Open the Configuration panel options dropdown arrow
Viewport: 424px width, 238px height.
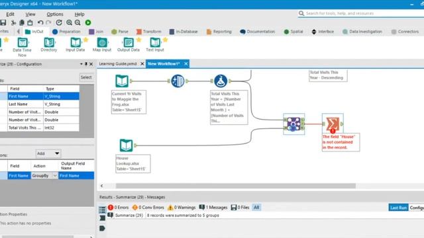81,64
